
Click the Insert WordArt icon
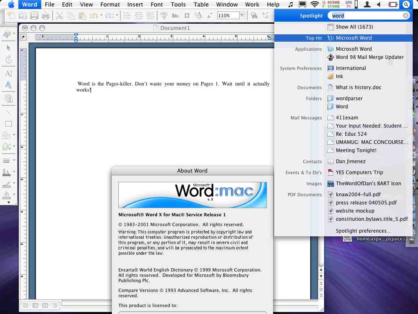(8, 85)
